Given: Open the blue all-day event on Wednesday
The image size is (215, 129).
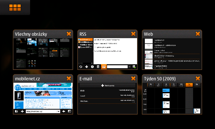Looking at the screenshot, I should (166, 90).
